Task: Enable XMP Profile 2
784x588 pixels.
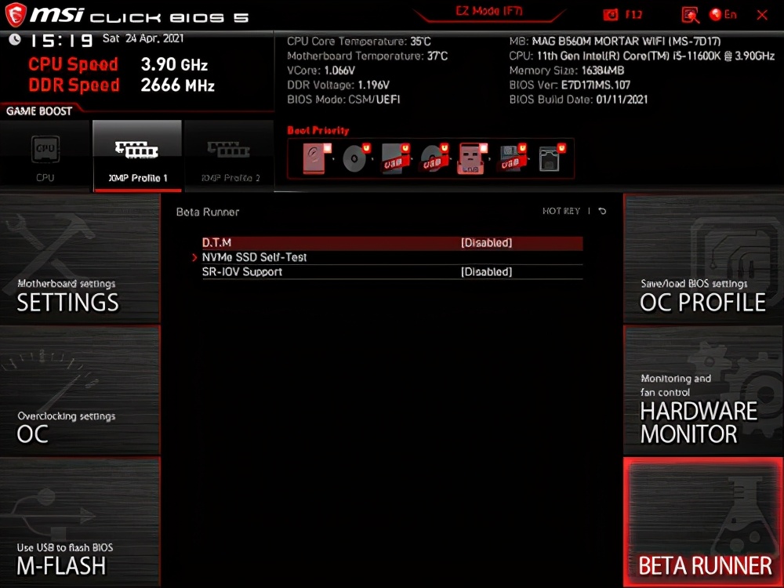Action: pyautogui.click(x=230, y=156)
